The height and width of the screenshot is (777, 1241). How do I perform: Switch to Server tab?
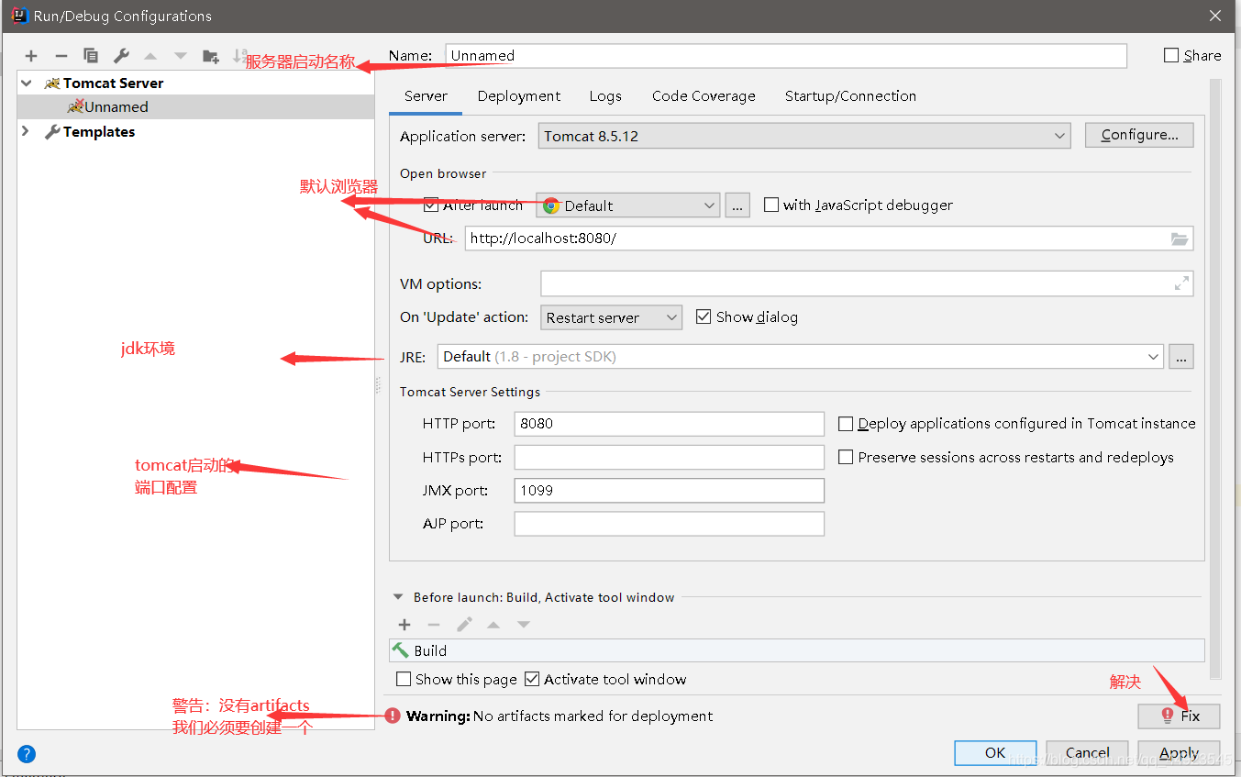pyautogui.click(x=426, y=95)
